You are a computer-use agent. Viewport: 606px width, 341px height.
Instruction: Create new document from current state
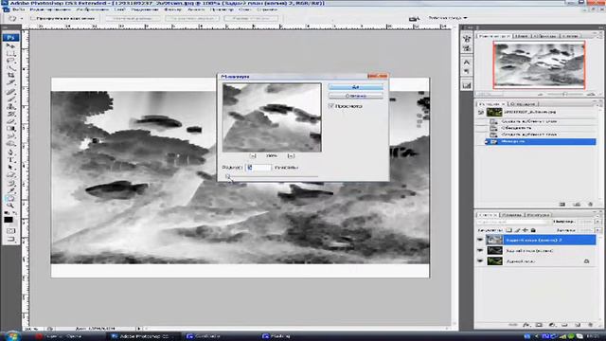tap(562, 205)
